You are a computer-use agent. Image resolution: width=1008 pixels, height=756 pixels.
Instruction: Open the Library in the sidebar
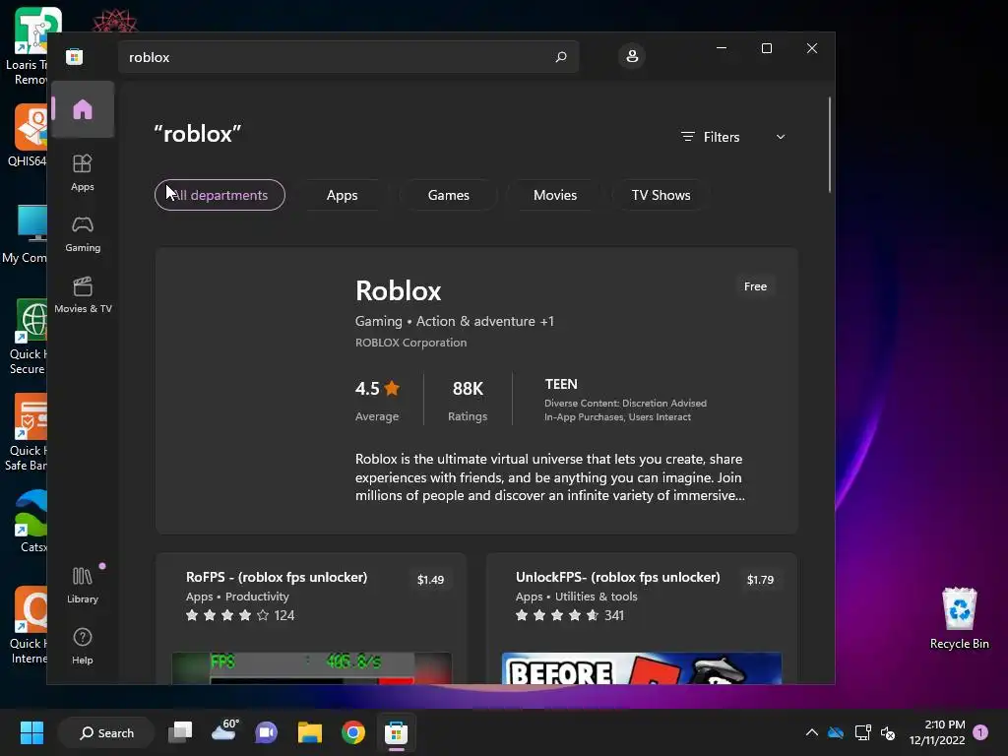click(x=83, y=585)
